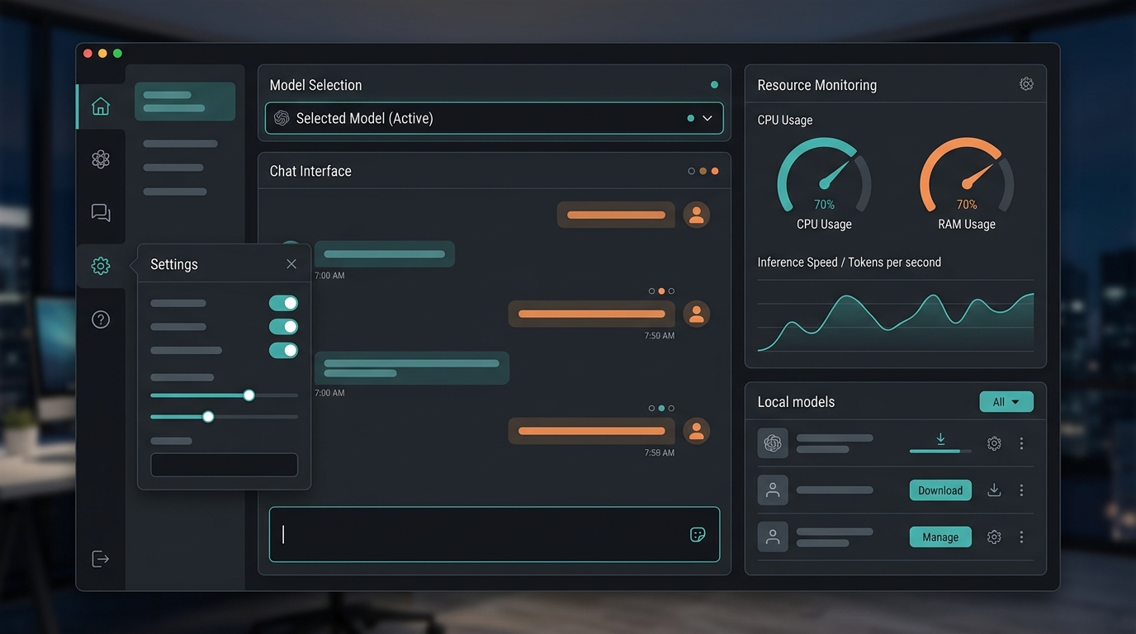The height and width of the screenshot is (634, 1136).
Task: Go to Home in the sidebar
Action: click(x=101, y=106)
